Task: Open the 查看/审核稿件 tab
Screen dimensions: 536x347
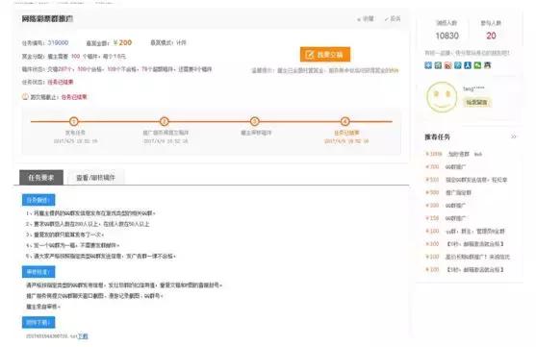Action: [x=95, y=178]
